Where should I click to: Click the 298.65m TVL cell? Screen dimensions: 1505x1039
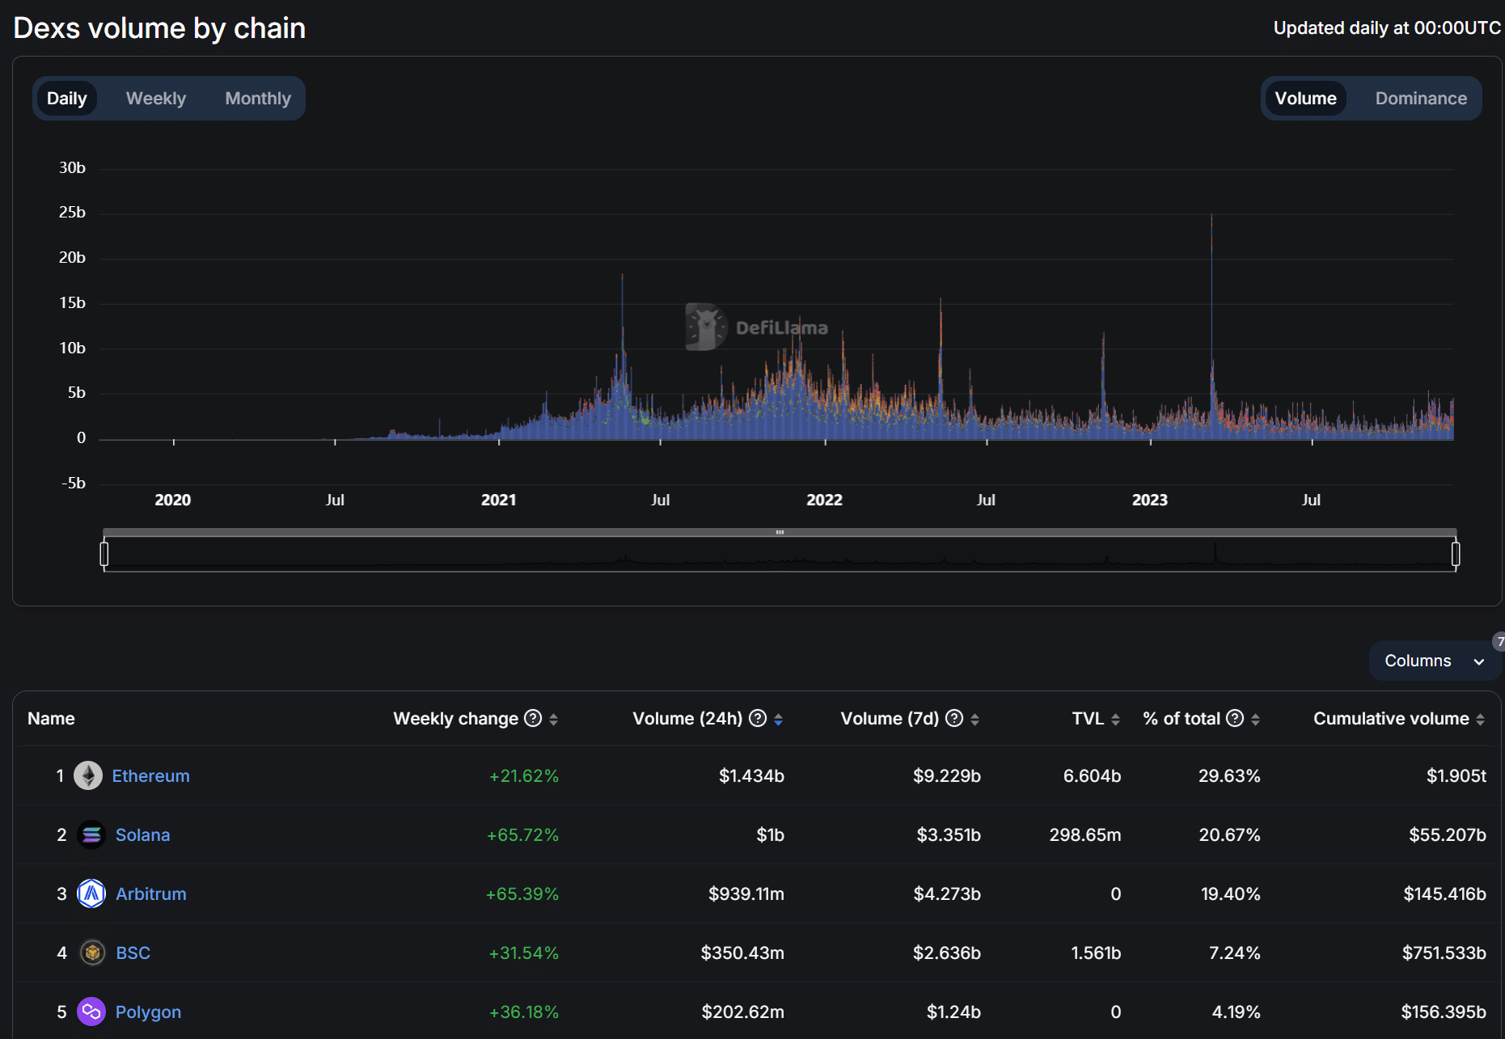pos(1085,834)
